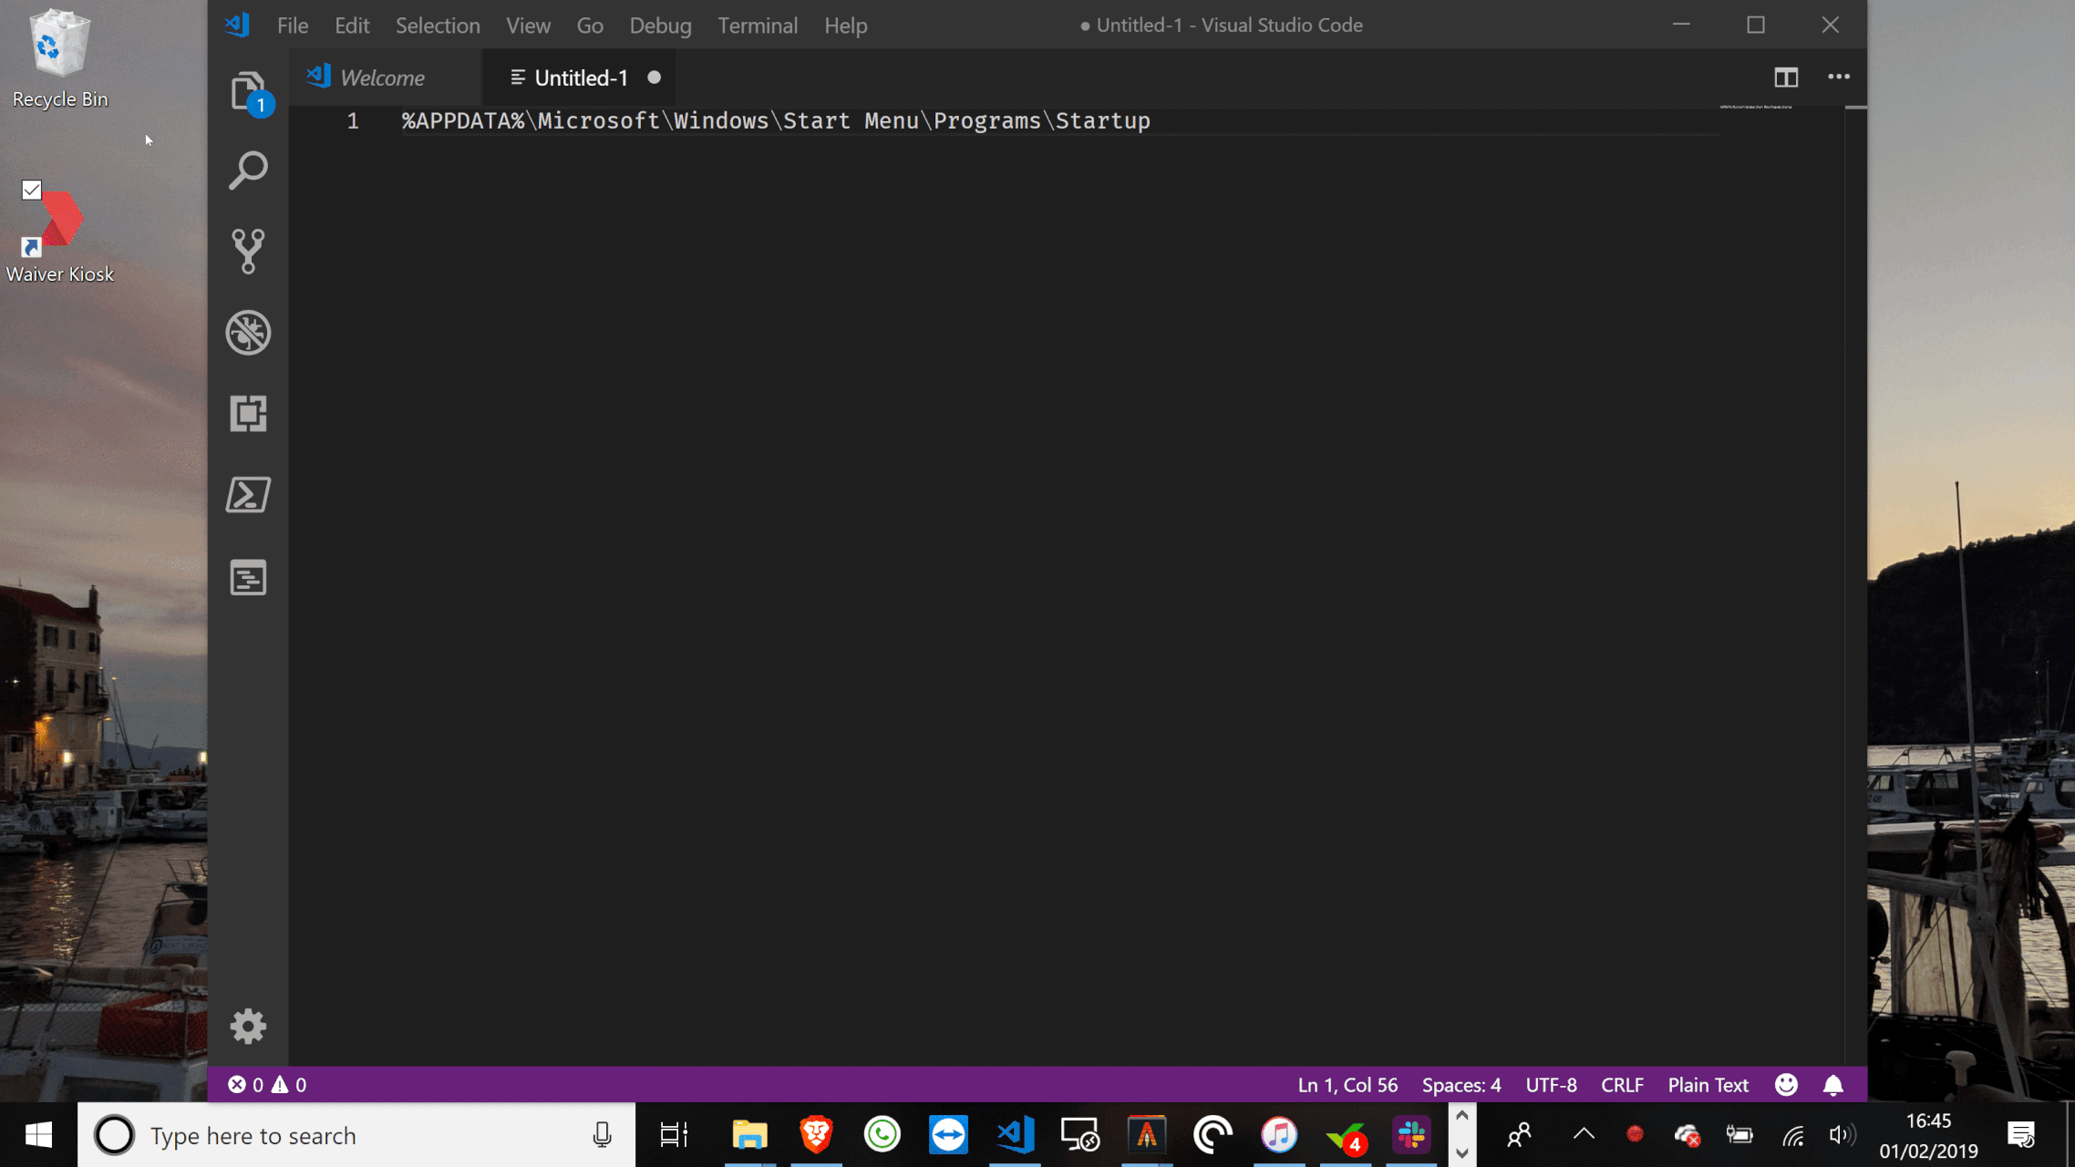
Task: Open the Terminal menu
Action: (x=758, y=26)
